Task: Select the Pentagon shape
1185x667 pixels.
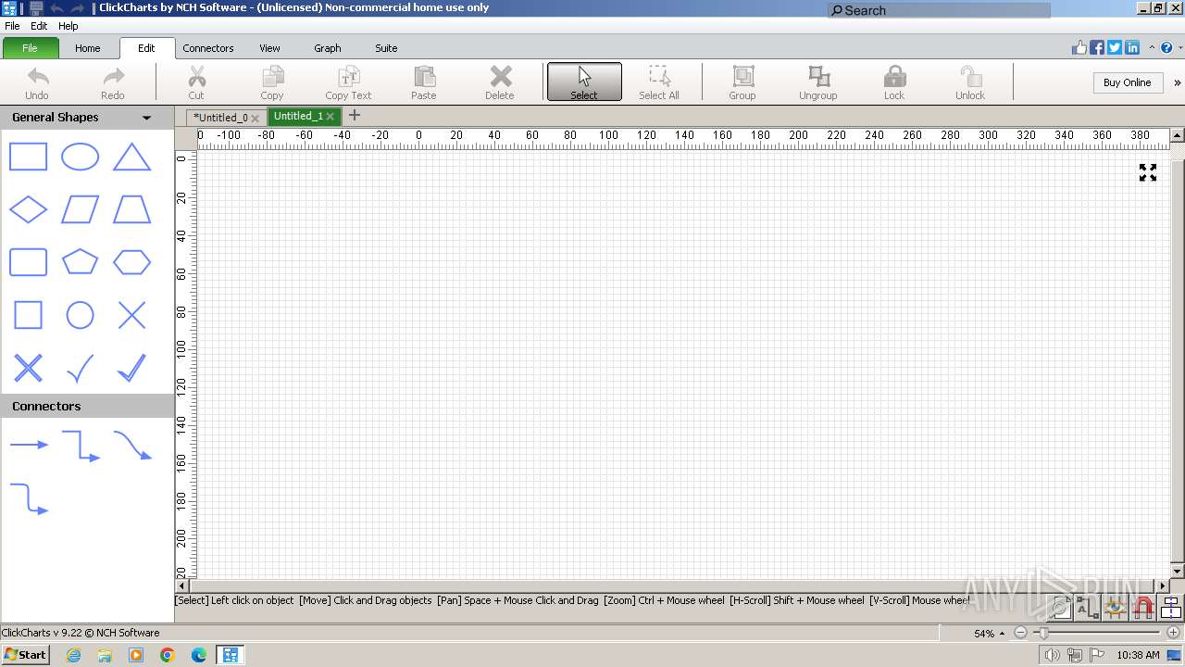Action: tap(80, 262)
